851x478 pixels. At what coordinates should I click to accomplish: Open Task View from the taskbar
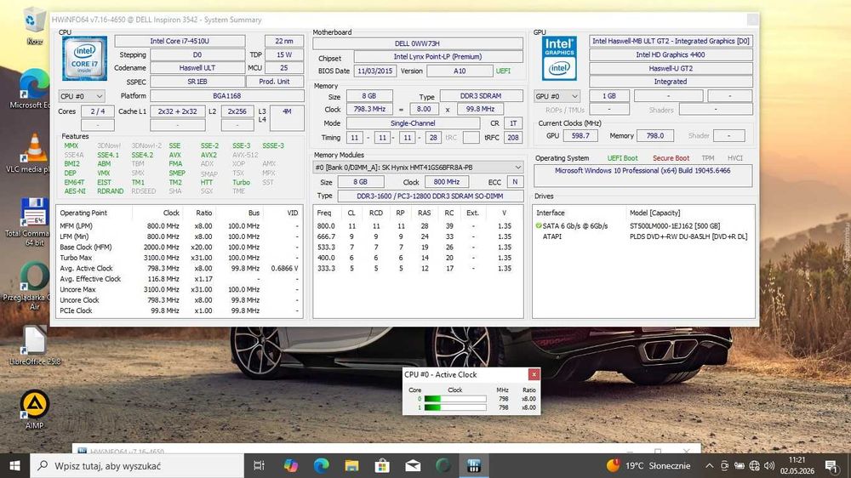coord(259,465)
